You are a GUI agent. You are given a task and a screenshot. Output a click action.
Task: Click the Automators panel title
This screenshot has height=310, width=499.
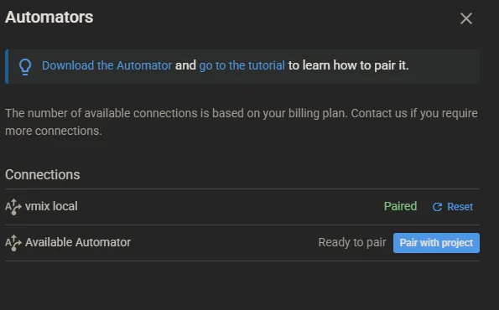coord(49,17)
